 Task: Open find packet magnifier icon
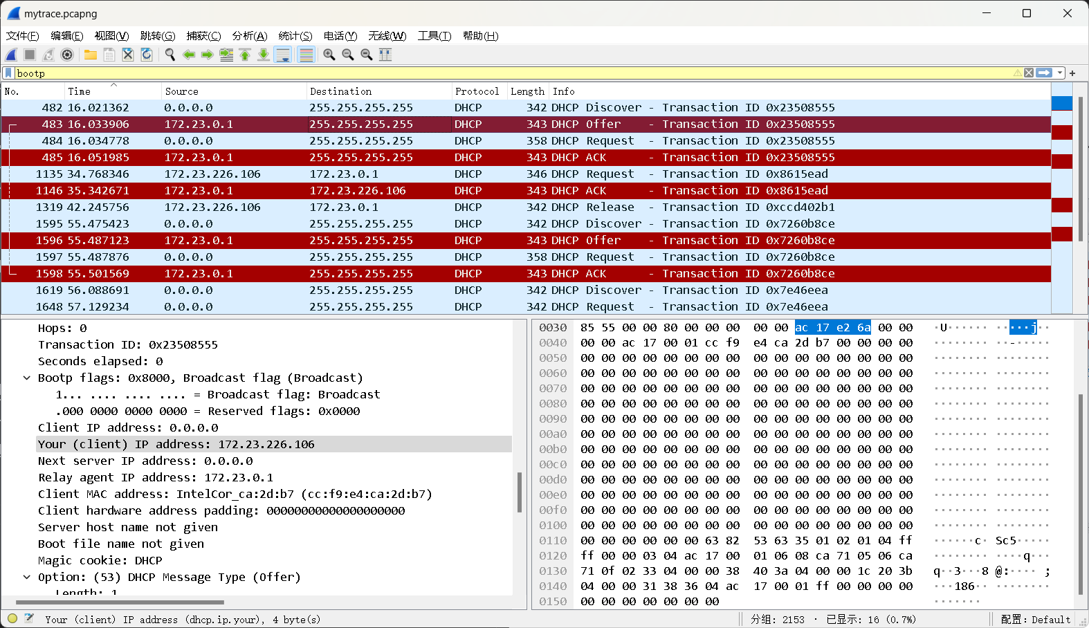[x=170, y=55]
